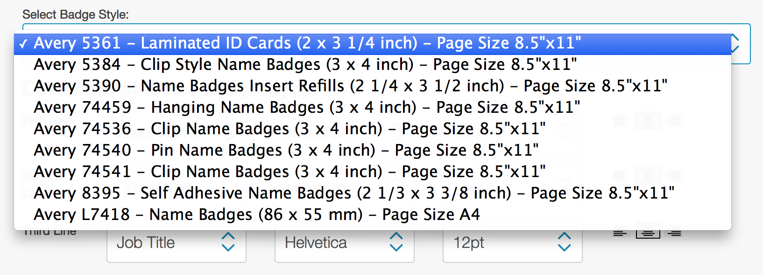Image resolution: width=763 pixels, height=275 pixels.
Task: Select Avery 74540 Pin Name Badges
Action: 373,151
